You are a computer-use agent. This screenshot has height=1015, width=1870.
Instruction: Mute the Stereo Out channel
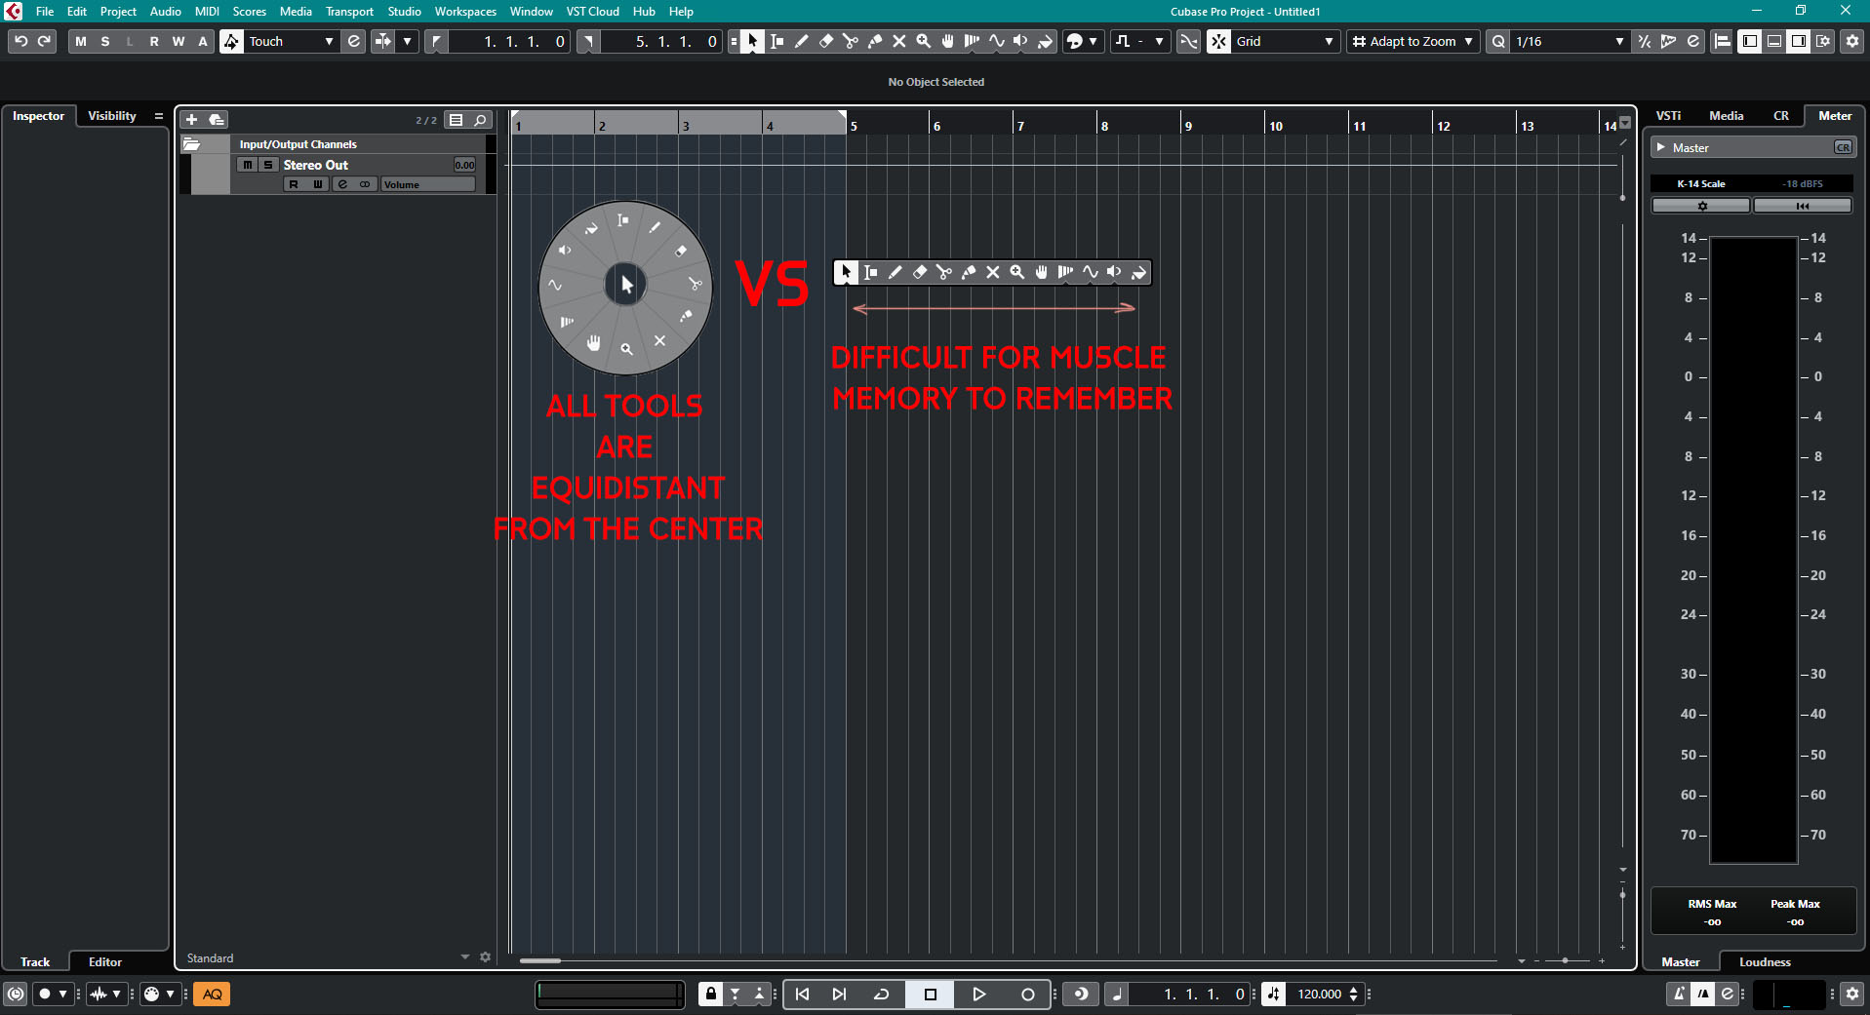pos(247,165)
